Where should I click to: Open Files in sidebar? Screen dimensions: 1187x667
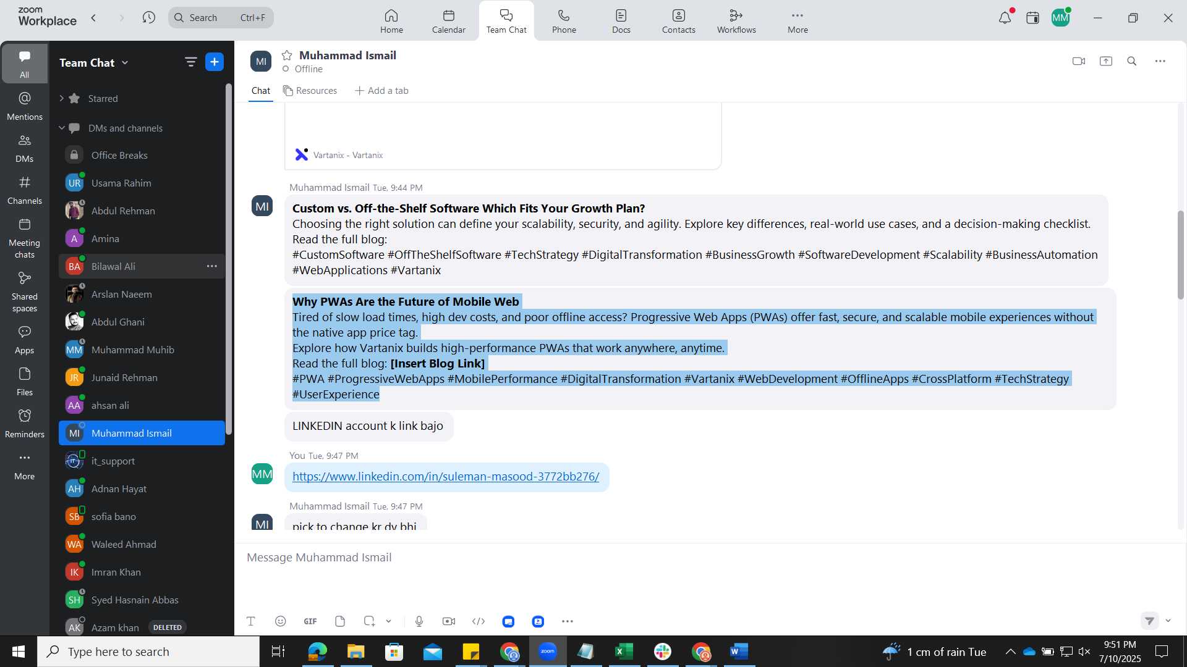click(24, 381)
